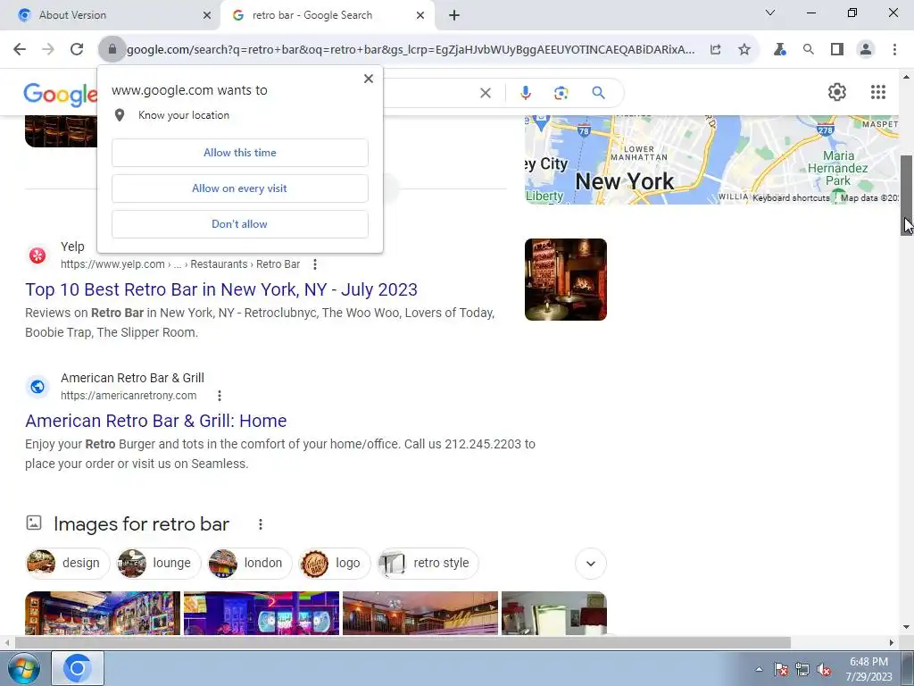The width and height of the screenshot is (914, 686).
Task: Click Allow on every visit button
Action: point(239,188)
